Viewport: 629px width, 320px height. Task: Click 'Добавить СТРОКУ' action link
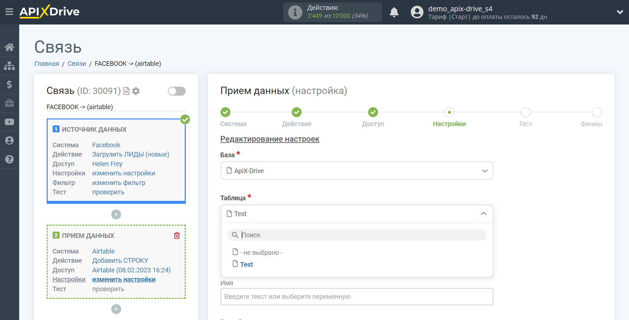click(120, 260)
